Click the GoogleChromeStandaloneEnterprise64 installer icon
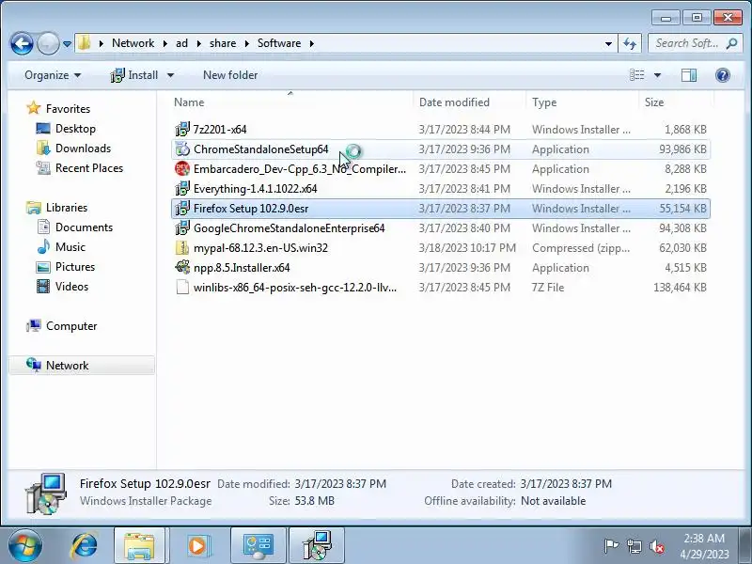 pyautogui.click(x=182, y=227)
